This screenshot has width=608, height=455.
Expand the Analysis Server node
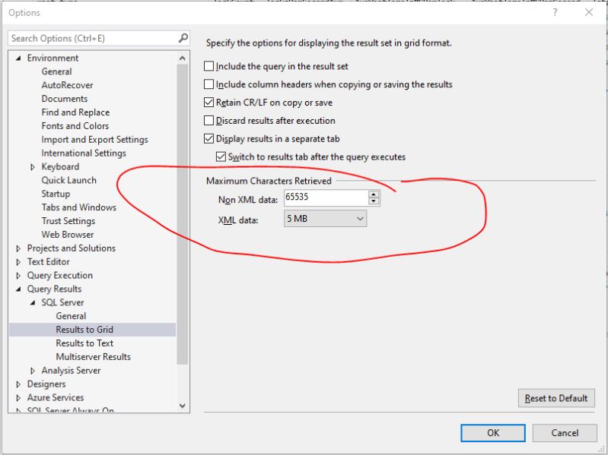(33, 371)
